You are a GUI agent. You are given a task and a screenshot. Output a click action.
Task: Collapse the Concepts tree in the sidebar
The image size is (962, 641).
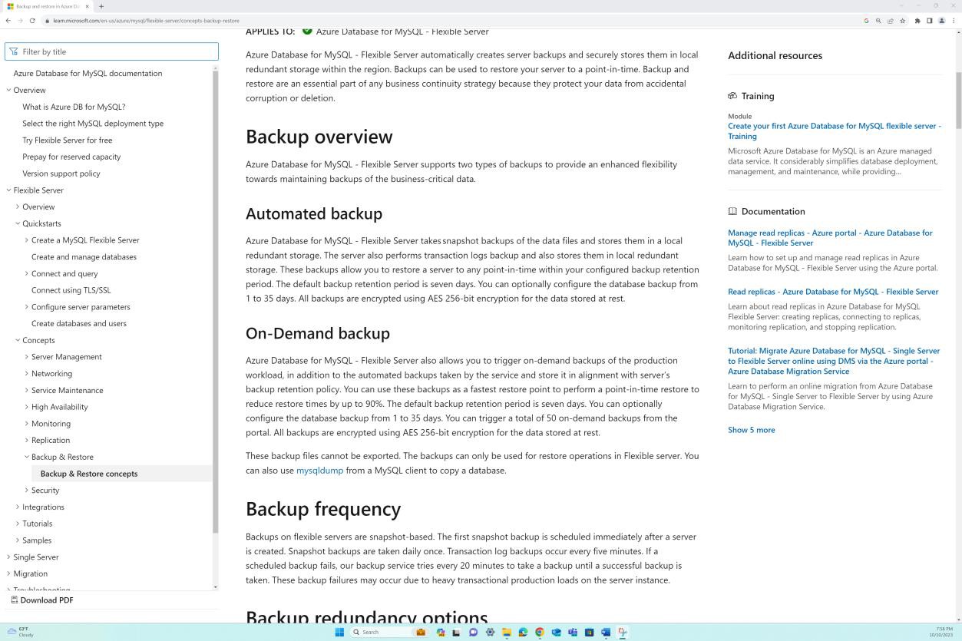17,340
